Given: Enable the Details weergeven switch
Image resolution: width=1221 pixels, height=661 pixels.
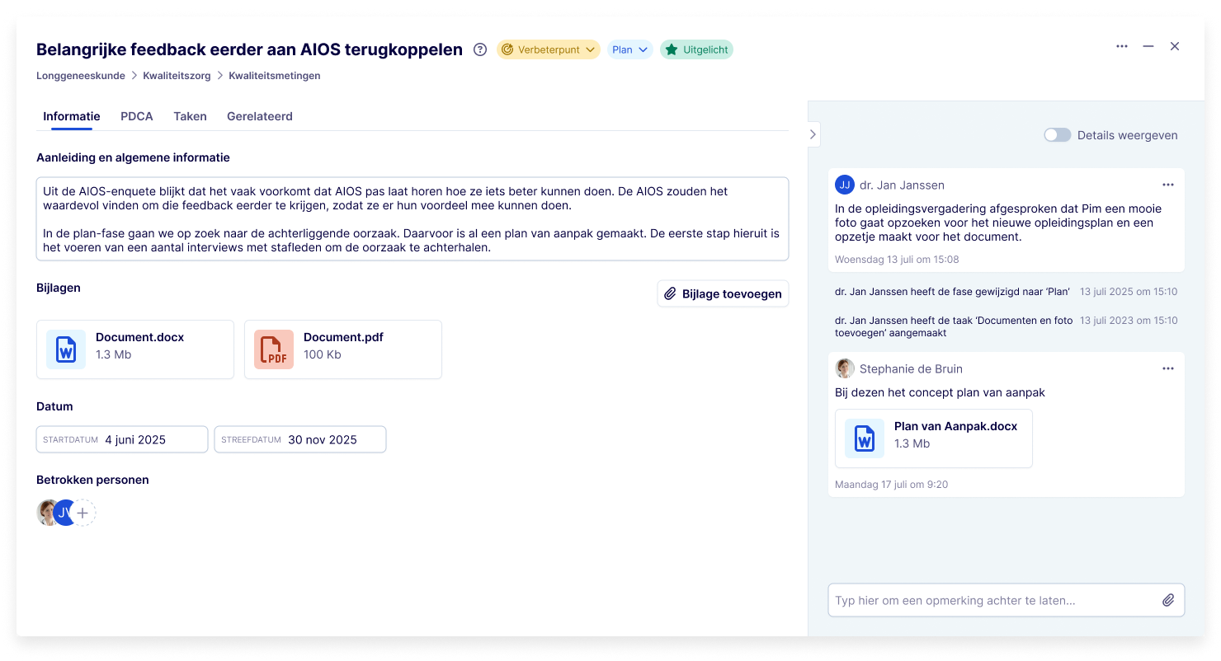Looking at the screenshot, I should click(x=1057, y=135).
